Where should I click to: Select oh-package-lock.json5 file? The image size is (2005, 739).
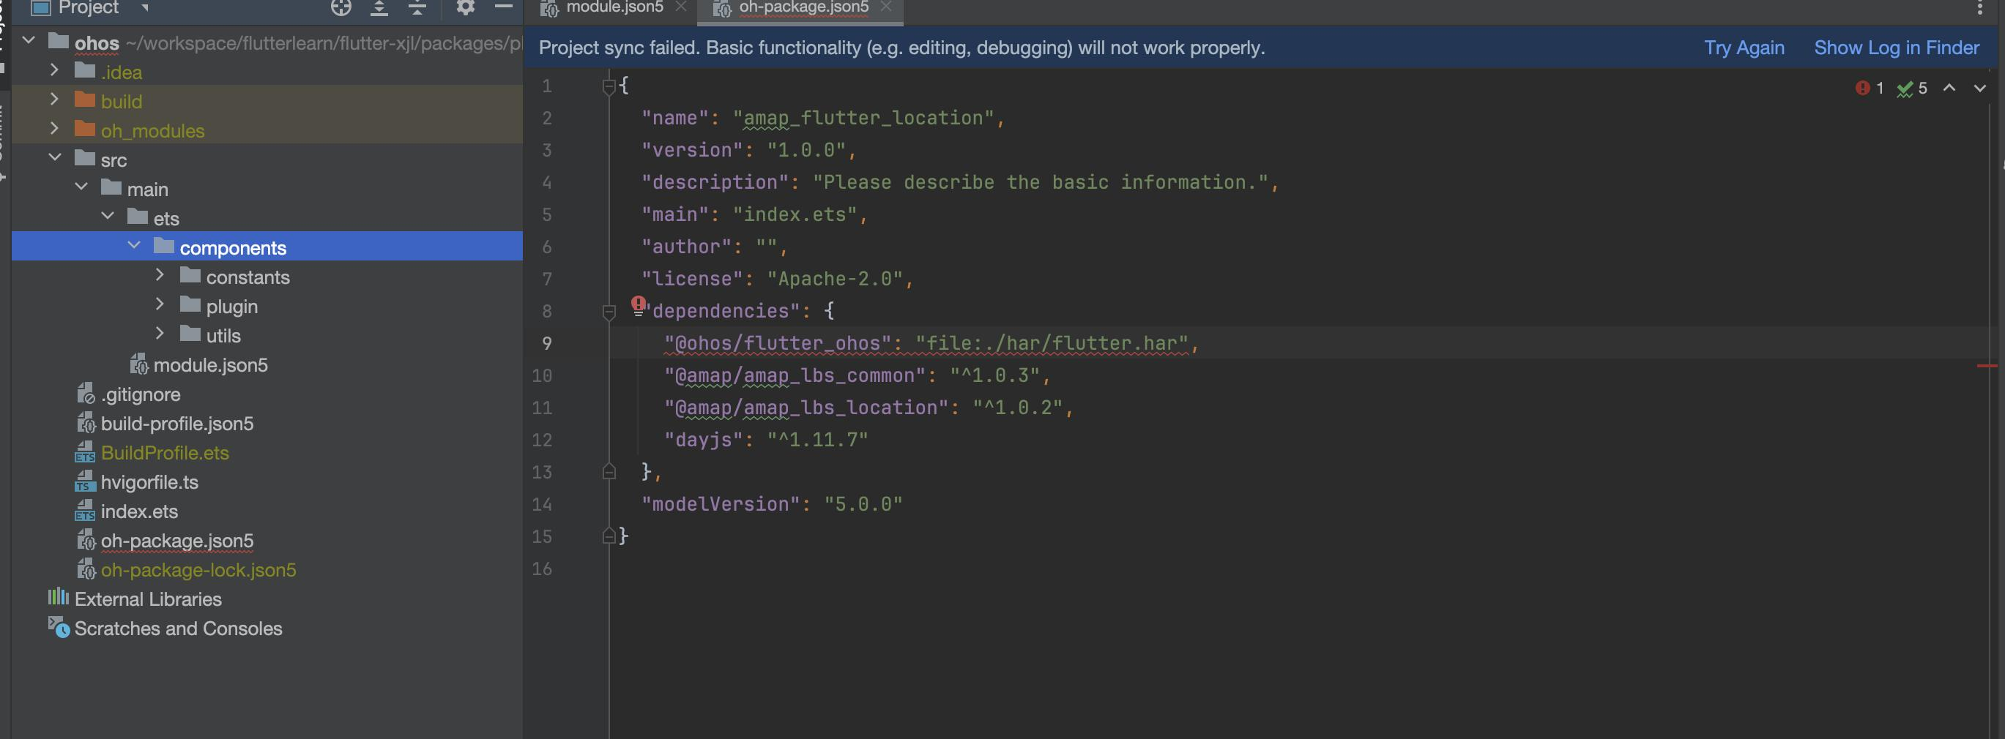click(x=198, y=570)
